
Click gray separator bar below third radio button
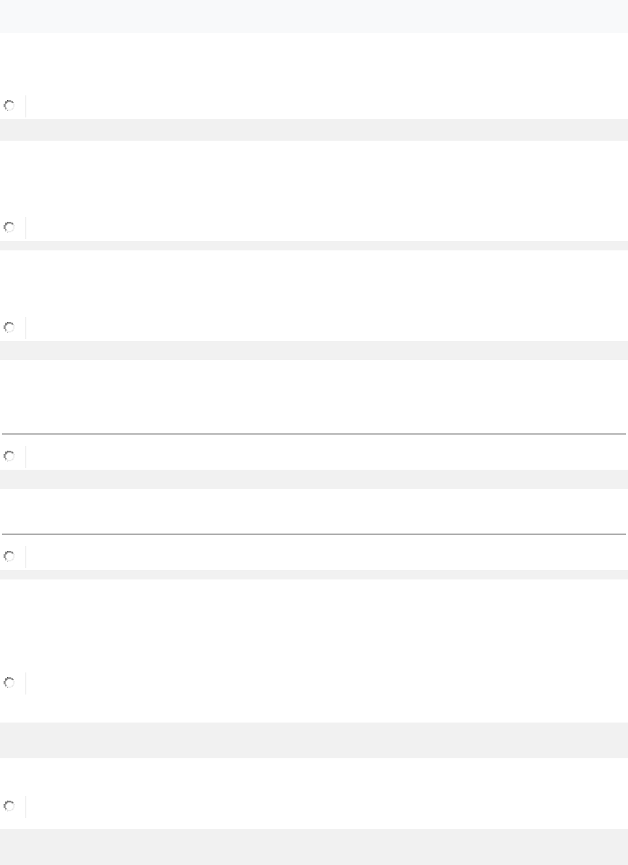coord(314,350)
